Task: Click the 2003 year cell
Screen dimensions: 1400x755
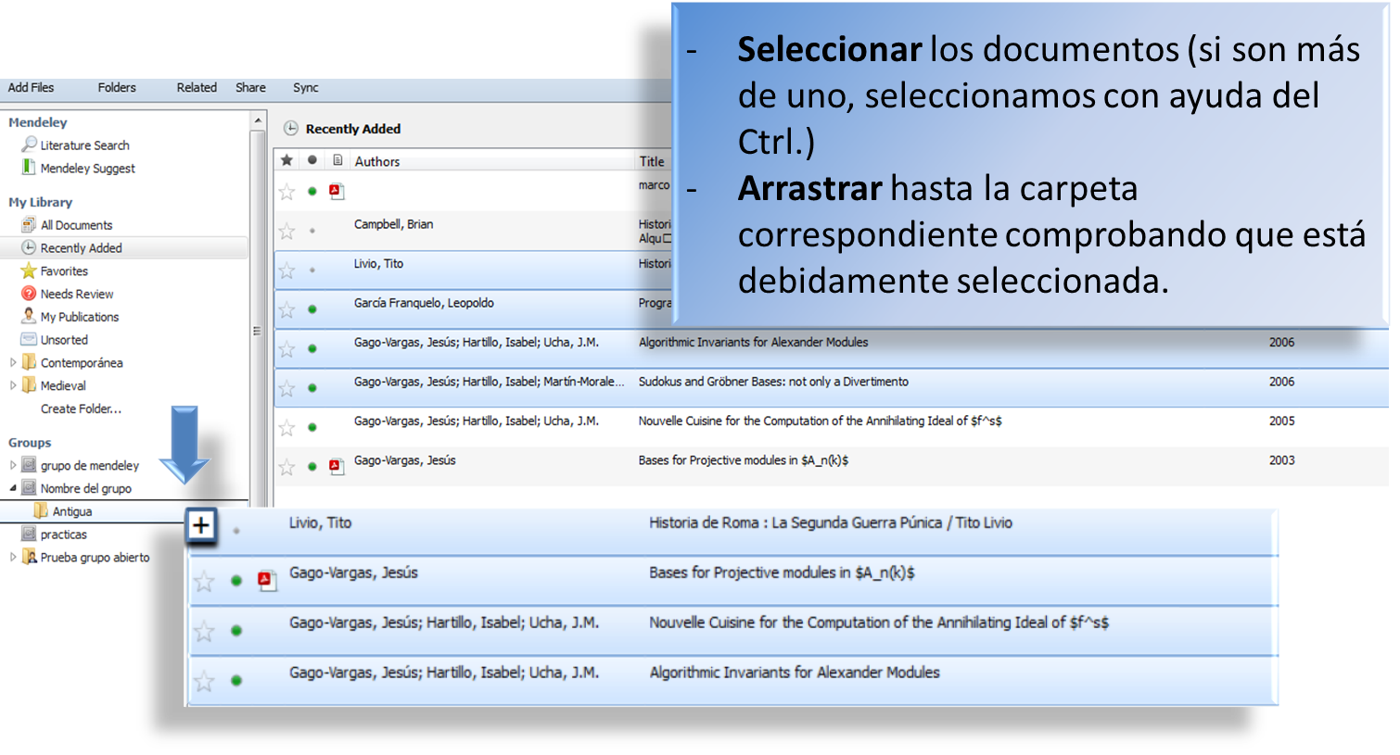Action: (x=1281, y=460)
